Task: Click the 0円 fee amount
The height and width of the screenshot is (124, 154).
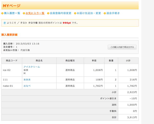Action: click(135, 111)
